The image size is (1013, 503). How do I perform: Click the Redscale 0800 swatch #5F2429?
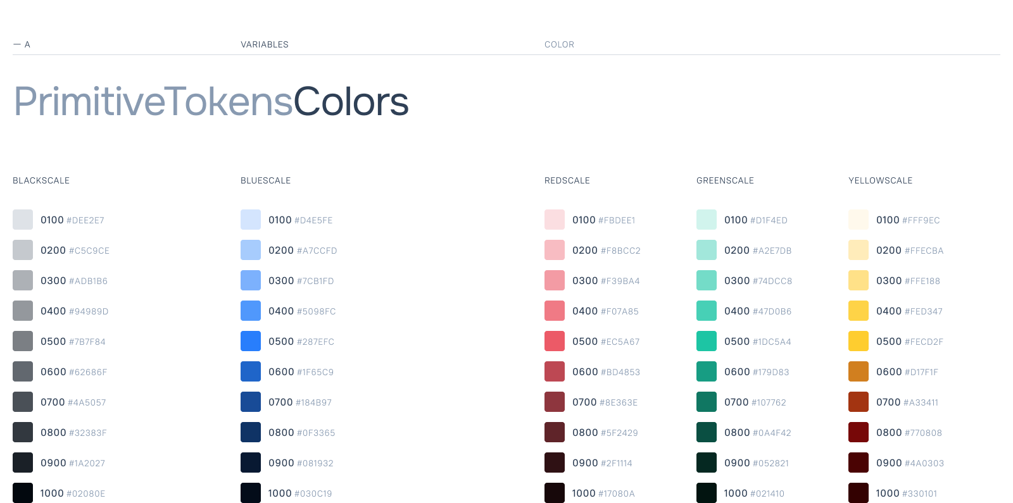555,432
